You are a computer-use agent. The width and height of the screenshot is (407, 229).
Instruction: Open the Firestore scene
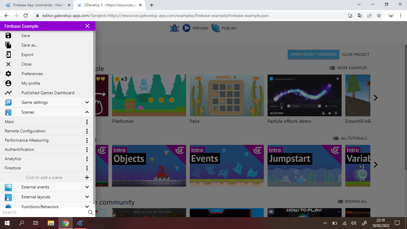click(x=13, y=168)
